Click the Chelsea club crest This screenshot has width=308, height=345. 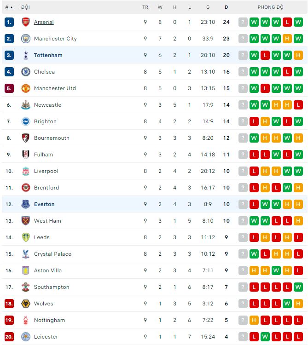point(26,72)
